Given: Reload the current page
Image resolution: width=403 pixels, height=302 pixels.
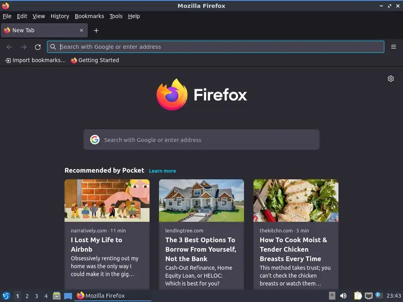Looking at the screenshot, I should 38,47.
